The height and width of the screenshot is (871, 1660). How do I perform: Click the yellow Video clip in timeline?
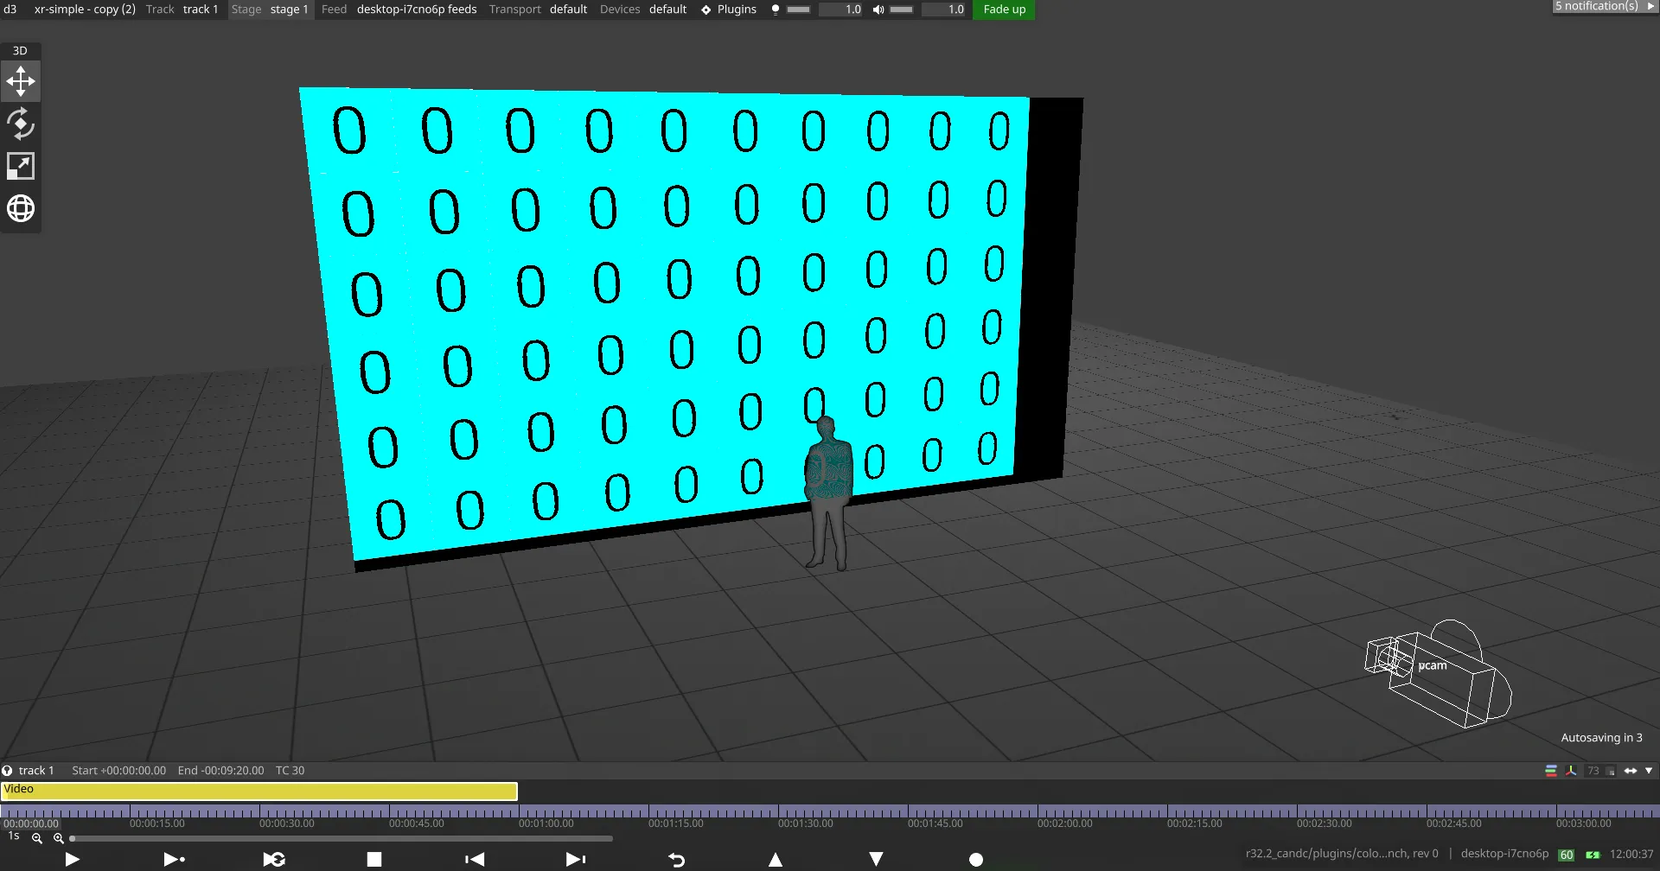click(x=259, y=789)
